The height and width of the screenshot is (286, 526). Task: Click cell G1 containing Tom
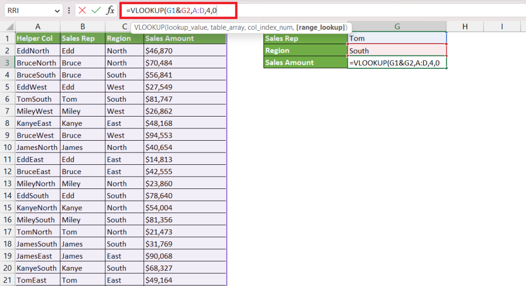click(x=397, y=39)
